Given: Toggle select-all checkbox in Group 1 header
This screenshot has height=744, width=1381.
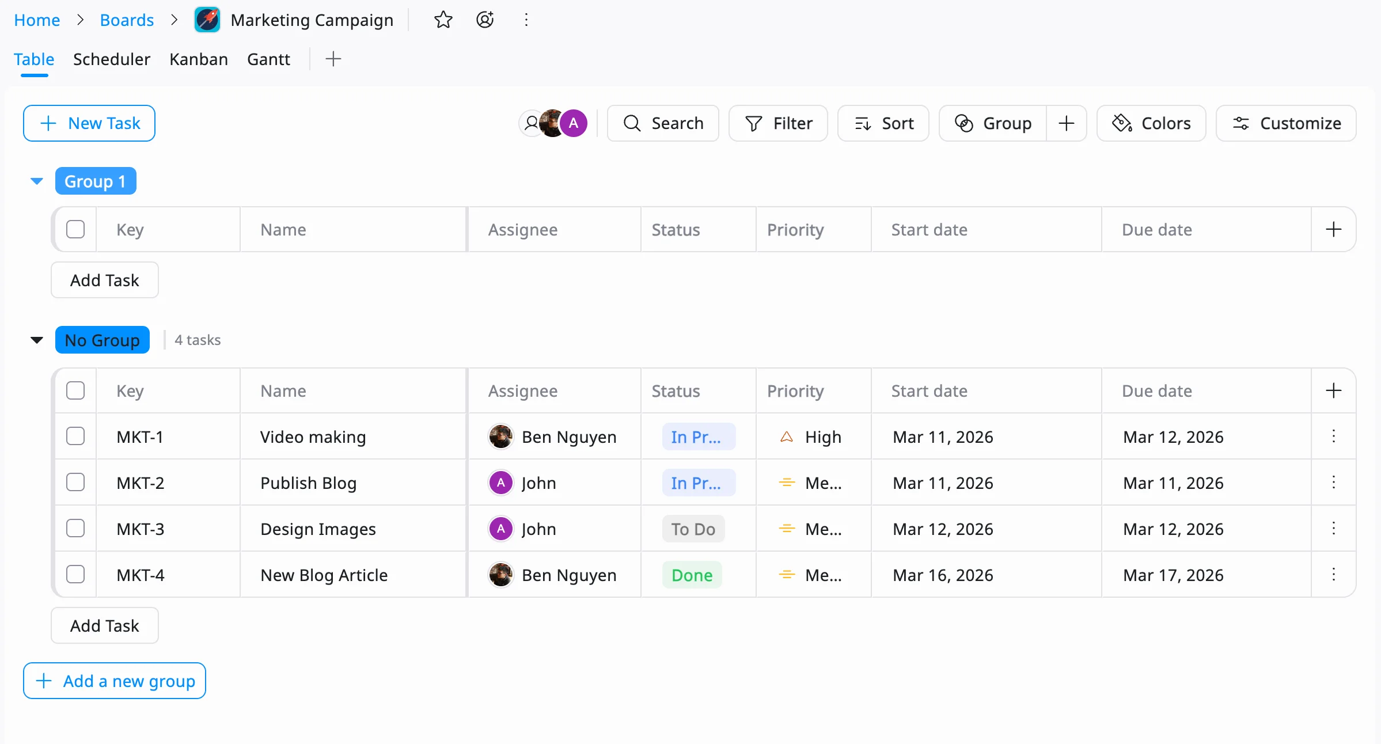Looking at the screenshot, I should pyautogui.click(x=75, y=229).
